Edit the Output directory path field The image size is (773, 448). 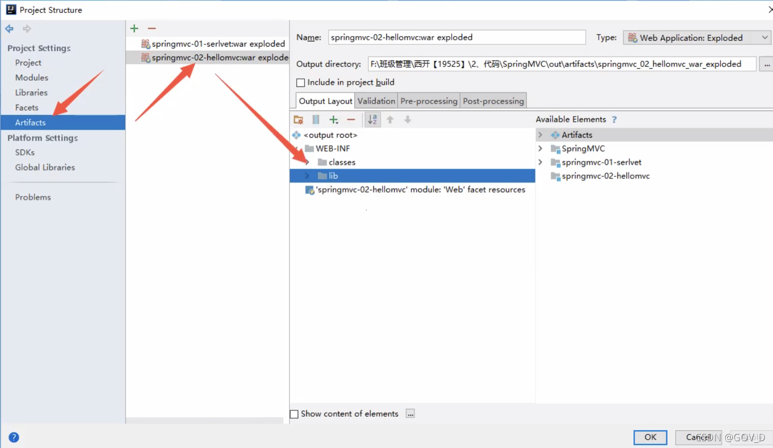(x=562, y=64)
